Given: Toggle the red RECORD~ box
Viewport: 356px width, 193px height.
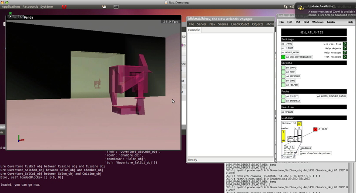Looking at the screenshot, I should (315, 129).
